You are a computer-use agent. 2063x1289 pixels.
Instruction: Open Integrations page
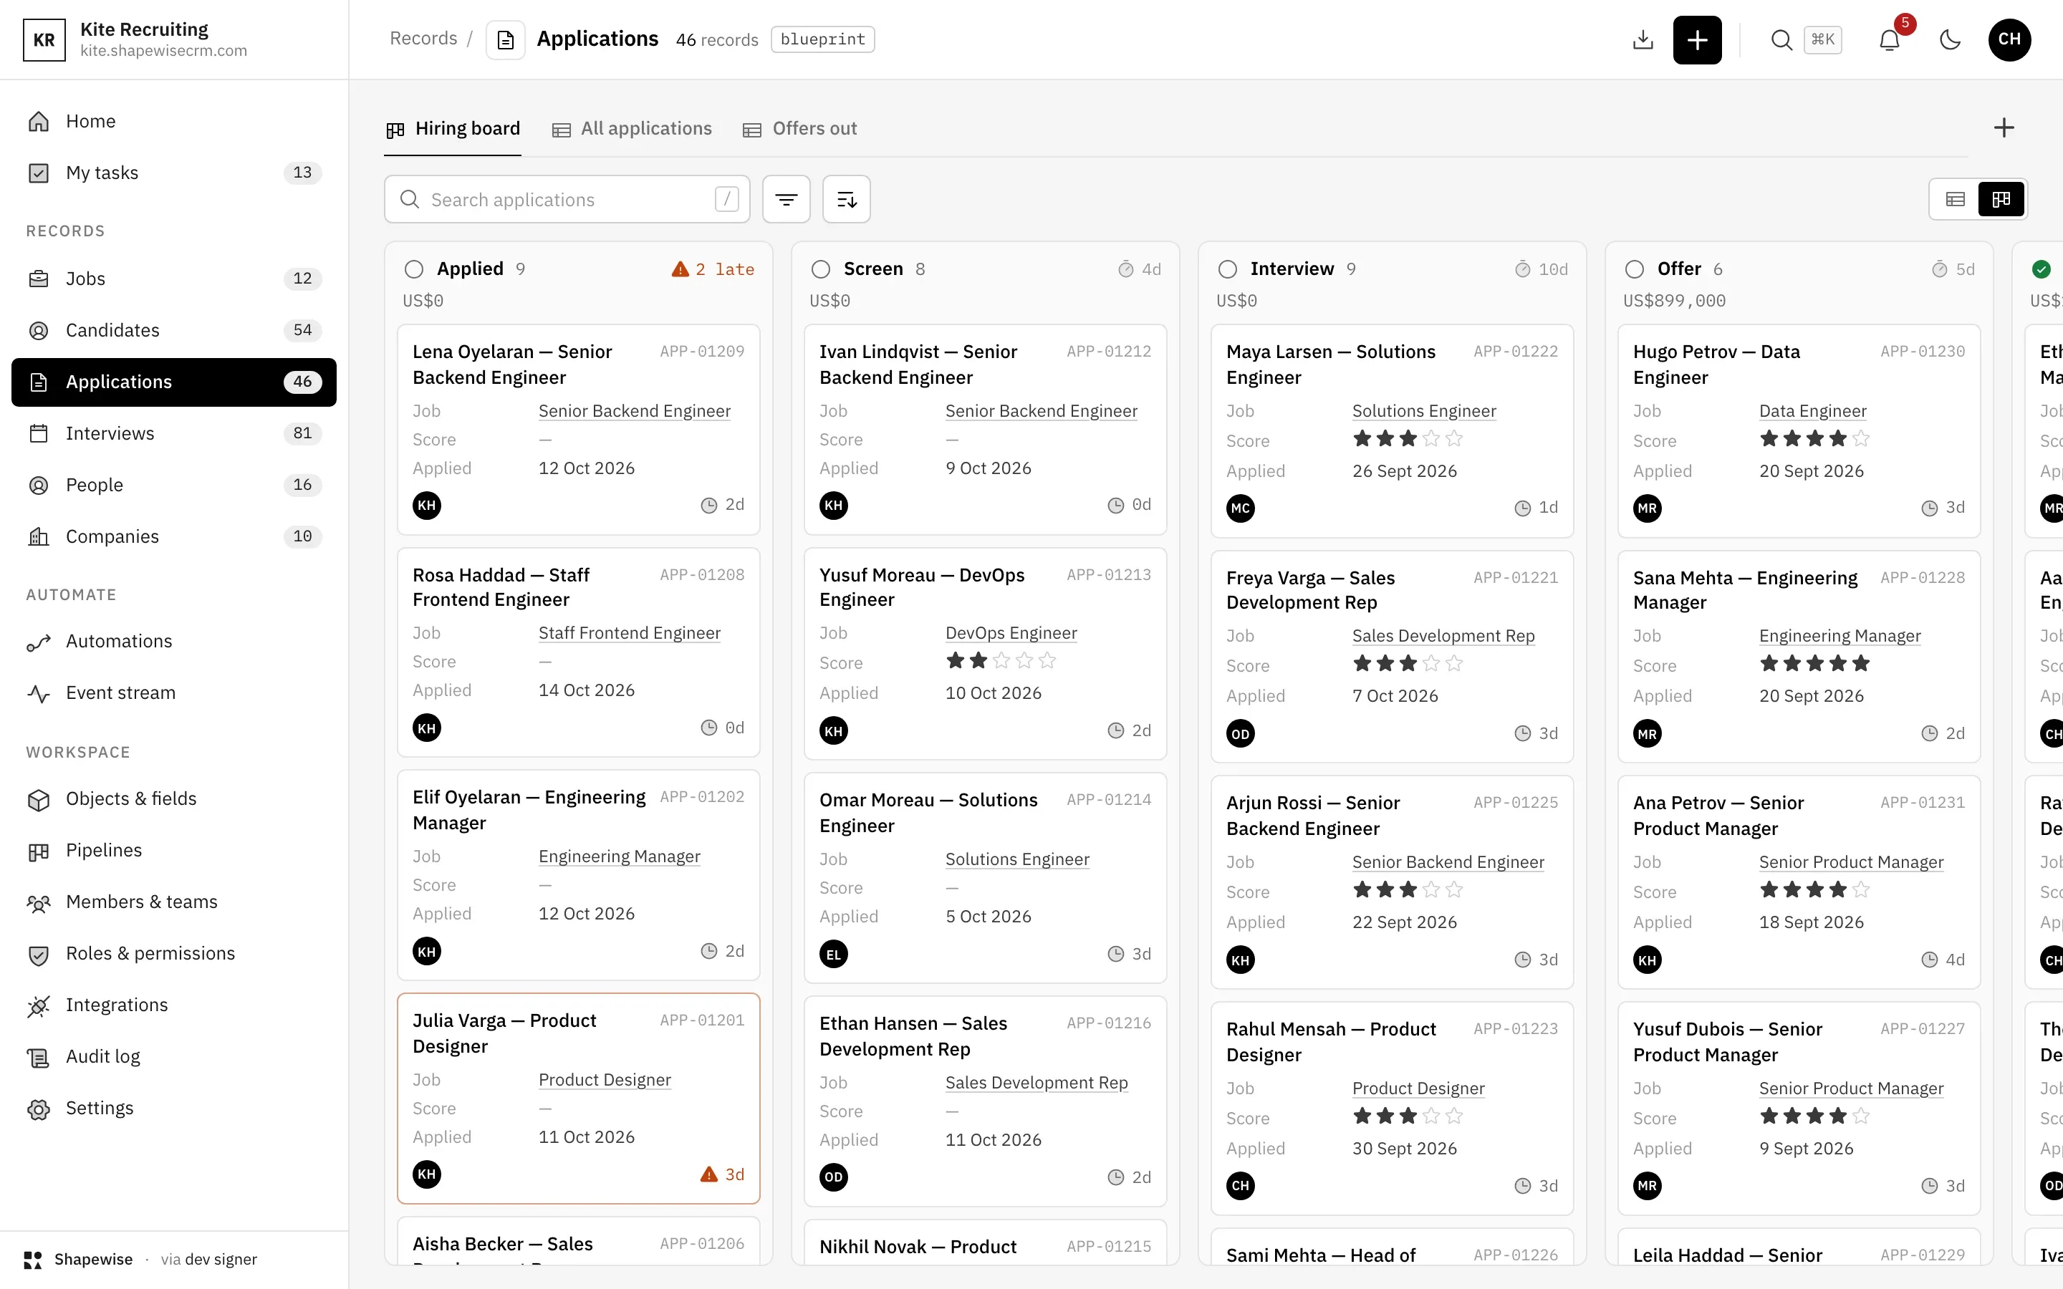coord(174,1006)
